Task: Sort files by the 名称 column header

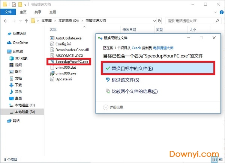Action: coord(53,29)
